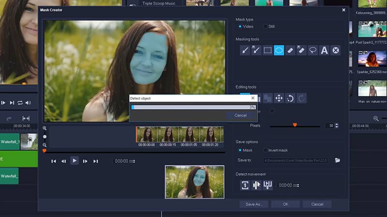Image resolution: width=387 pixels, height=217 pixels.
Task: Select the Ellipse masking tool
Action: tap(279, 51)
